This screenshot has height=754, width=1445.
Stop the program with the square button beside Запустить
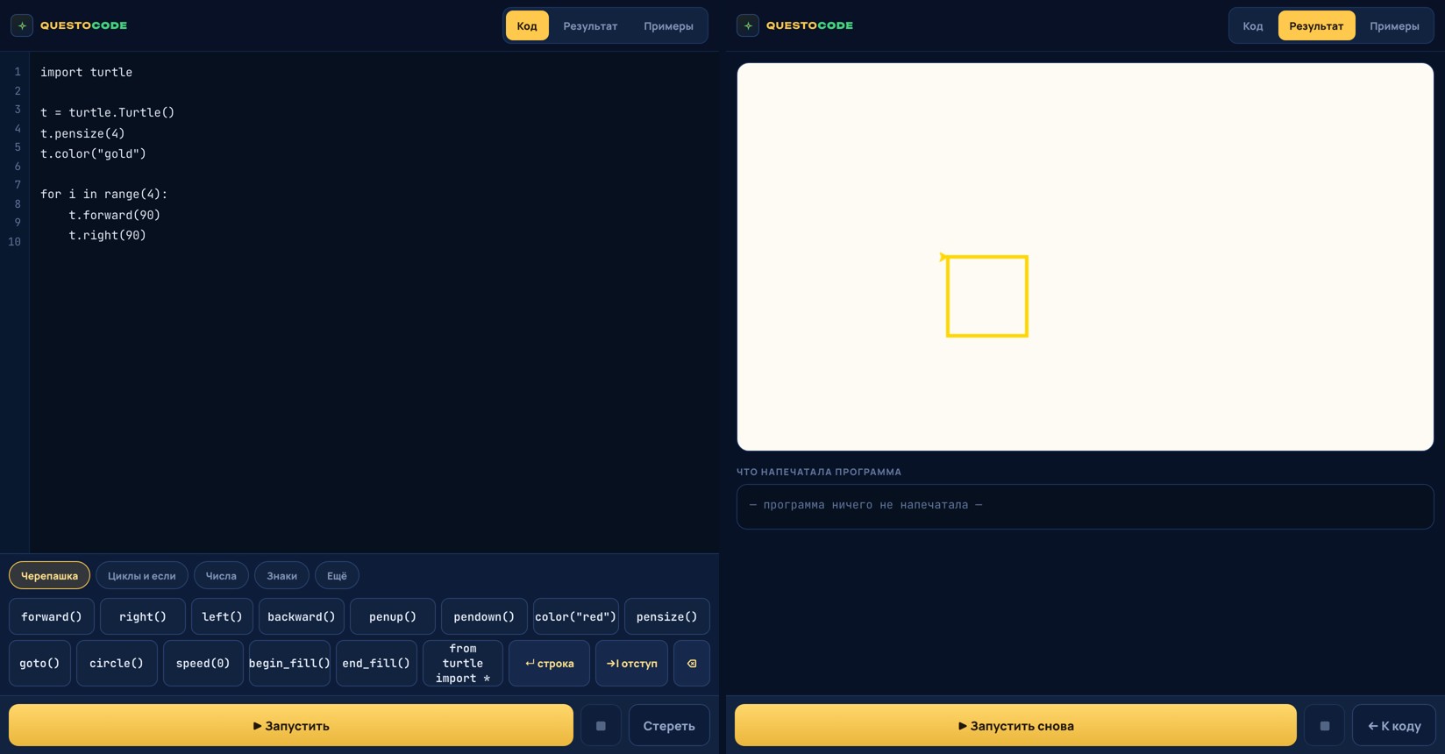(x=601, y=726)
